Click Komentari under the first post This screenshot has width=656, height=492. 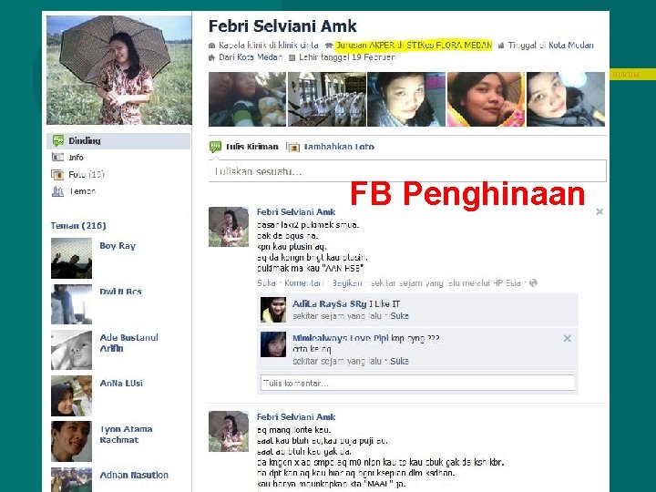click(304, 283)
